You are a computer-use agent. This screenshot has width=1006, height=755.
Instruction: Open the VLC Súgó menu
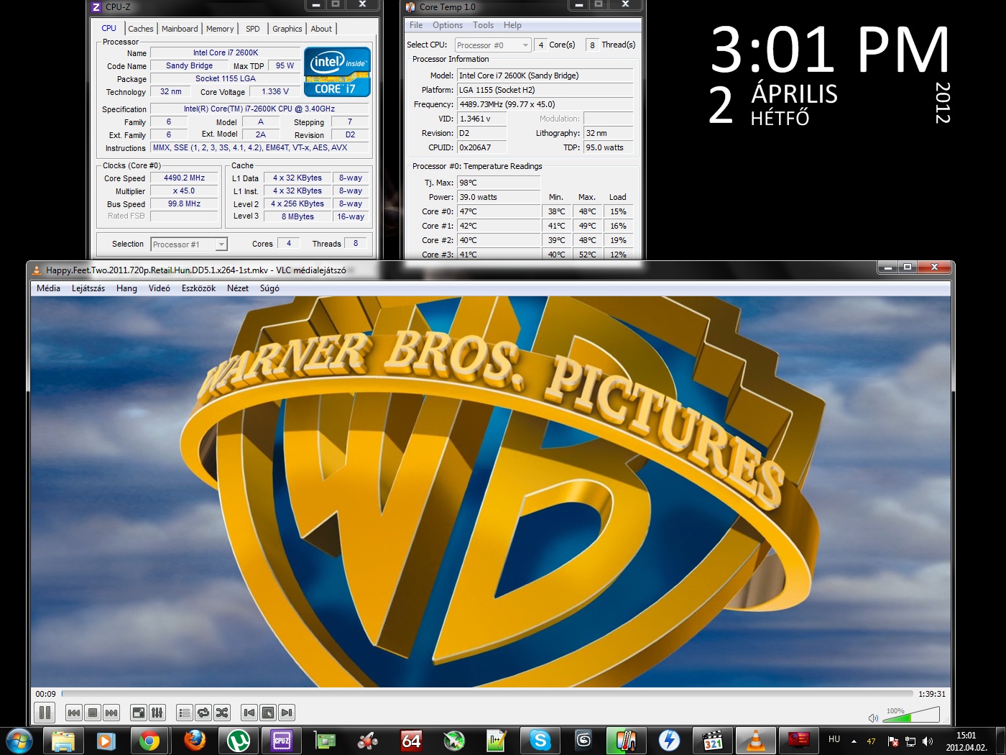269,288
